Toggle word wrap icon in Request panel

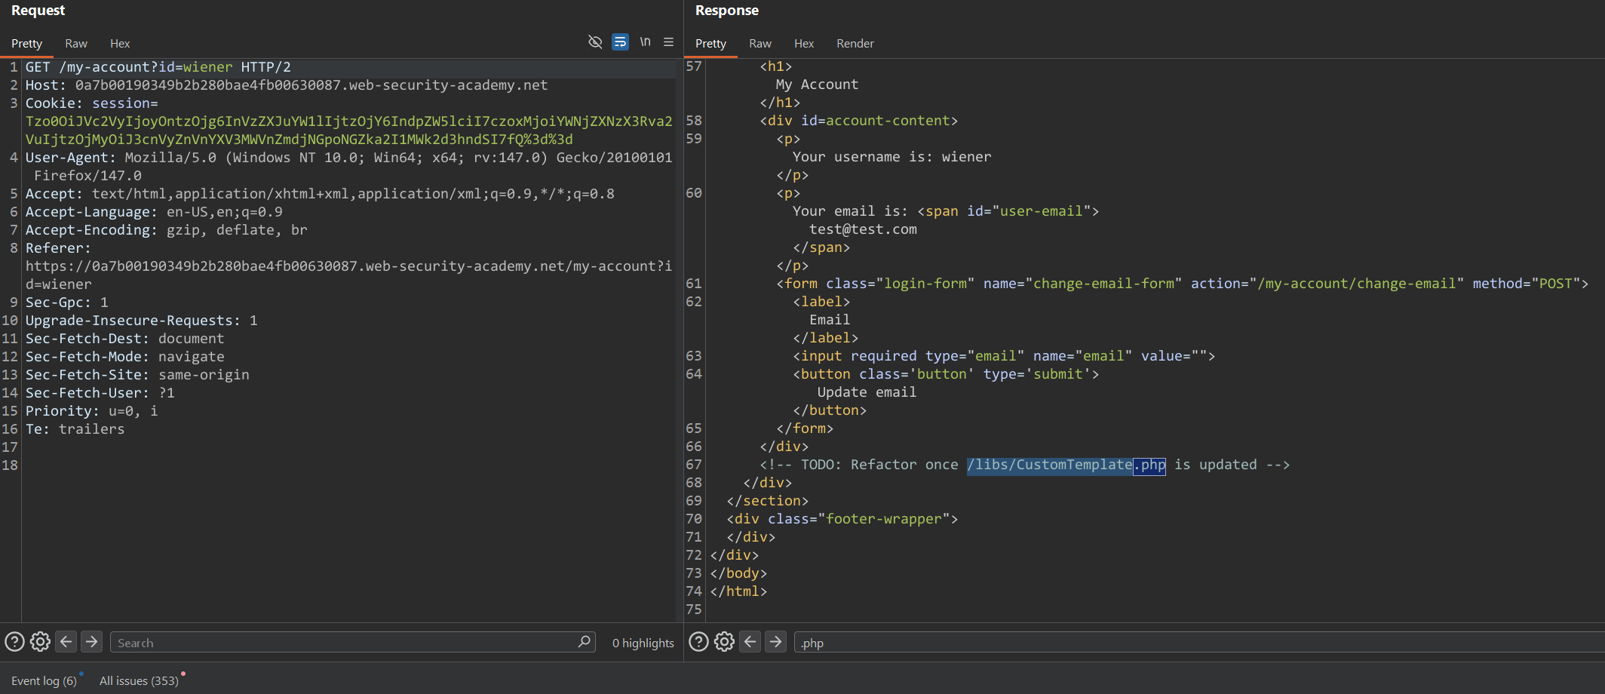[x=620, y=42]
